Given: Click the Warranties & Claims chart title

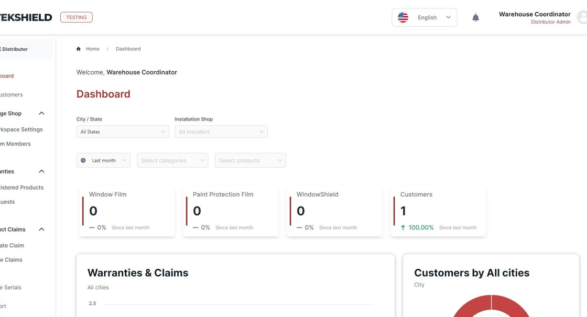Looking at the screenshot, I should (138, 273).
